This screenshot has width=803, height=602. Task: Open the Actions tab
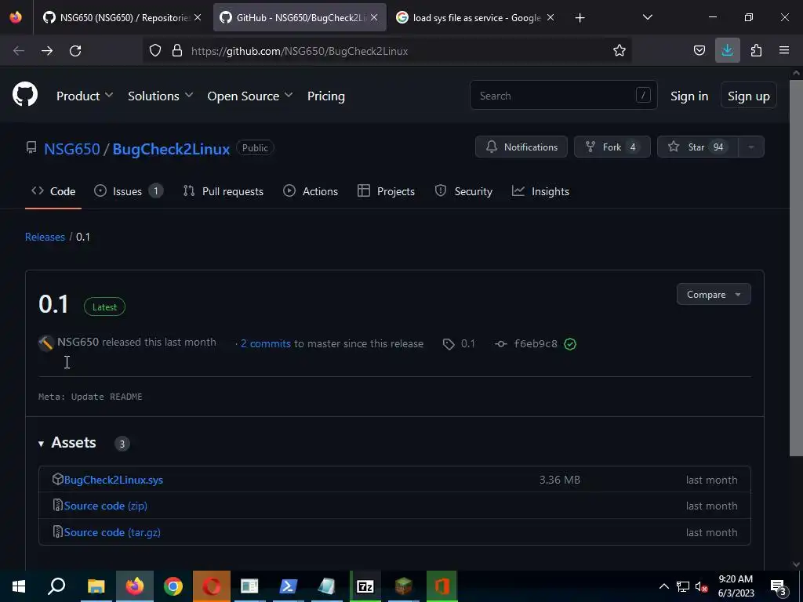click(311, 191)
